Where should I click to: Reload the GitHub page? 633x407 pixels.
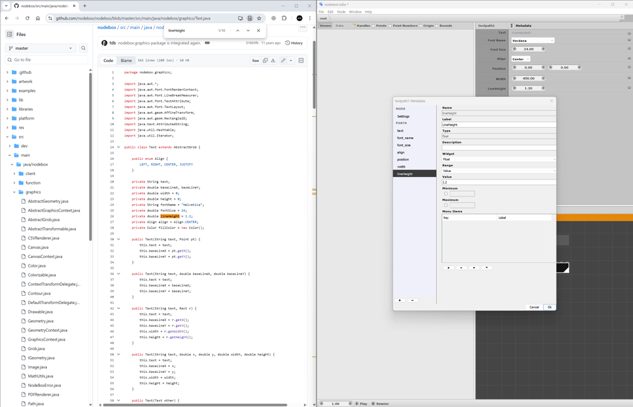(x=27, y=18)
